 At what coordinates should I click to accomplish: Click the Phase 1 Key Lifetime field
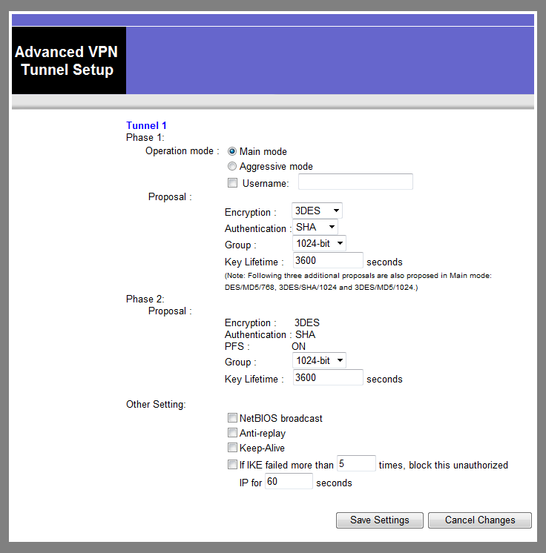327,261
